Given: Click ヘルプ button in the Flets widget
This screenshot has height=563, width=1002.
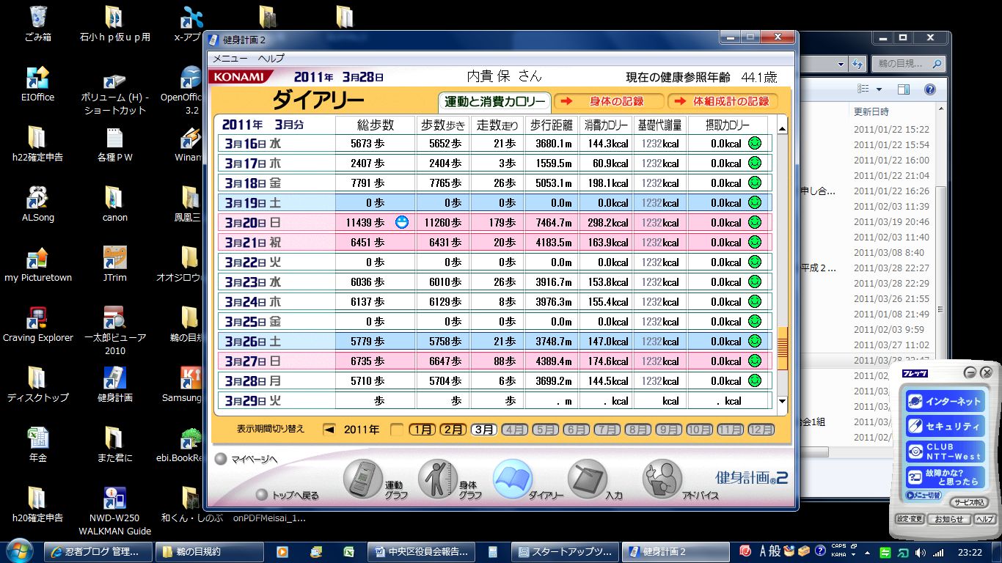Looking at the screenshot, I should point(984,519).
